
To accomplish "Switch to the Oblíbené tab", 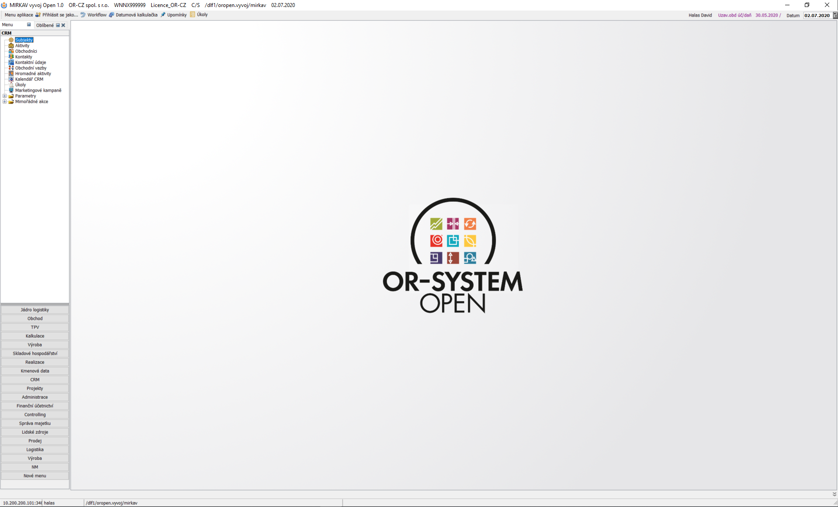I will (45, 25).
